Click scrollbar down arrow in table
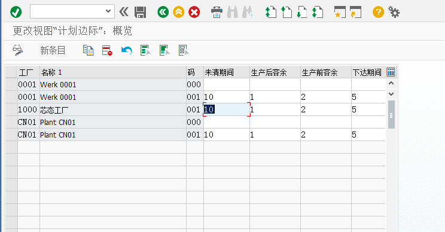Image resolution: width=445 pixels, height=232 pixels. 391,94
